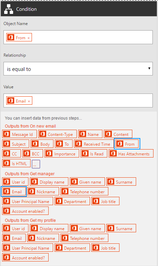Expand more outputs with the ellipsis button
This screenshot has width=158, height=266.
[x=36, y=164]
